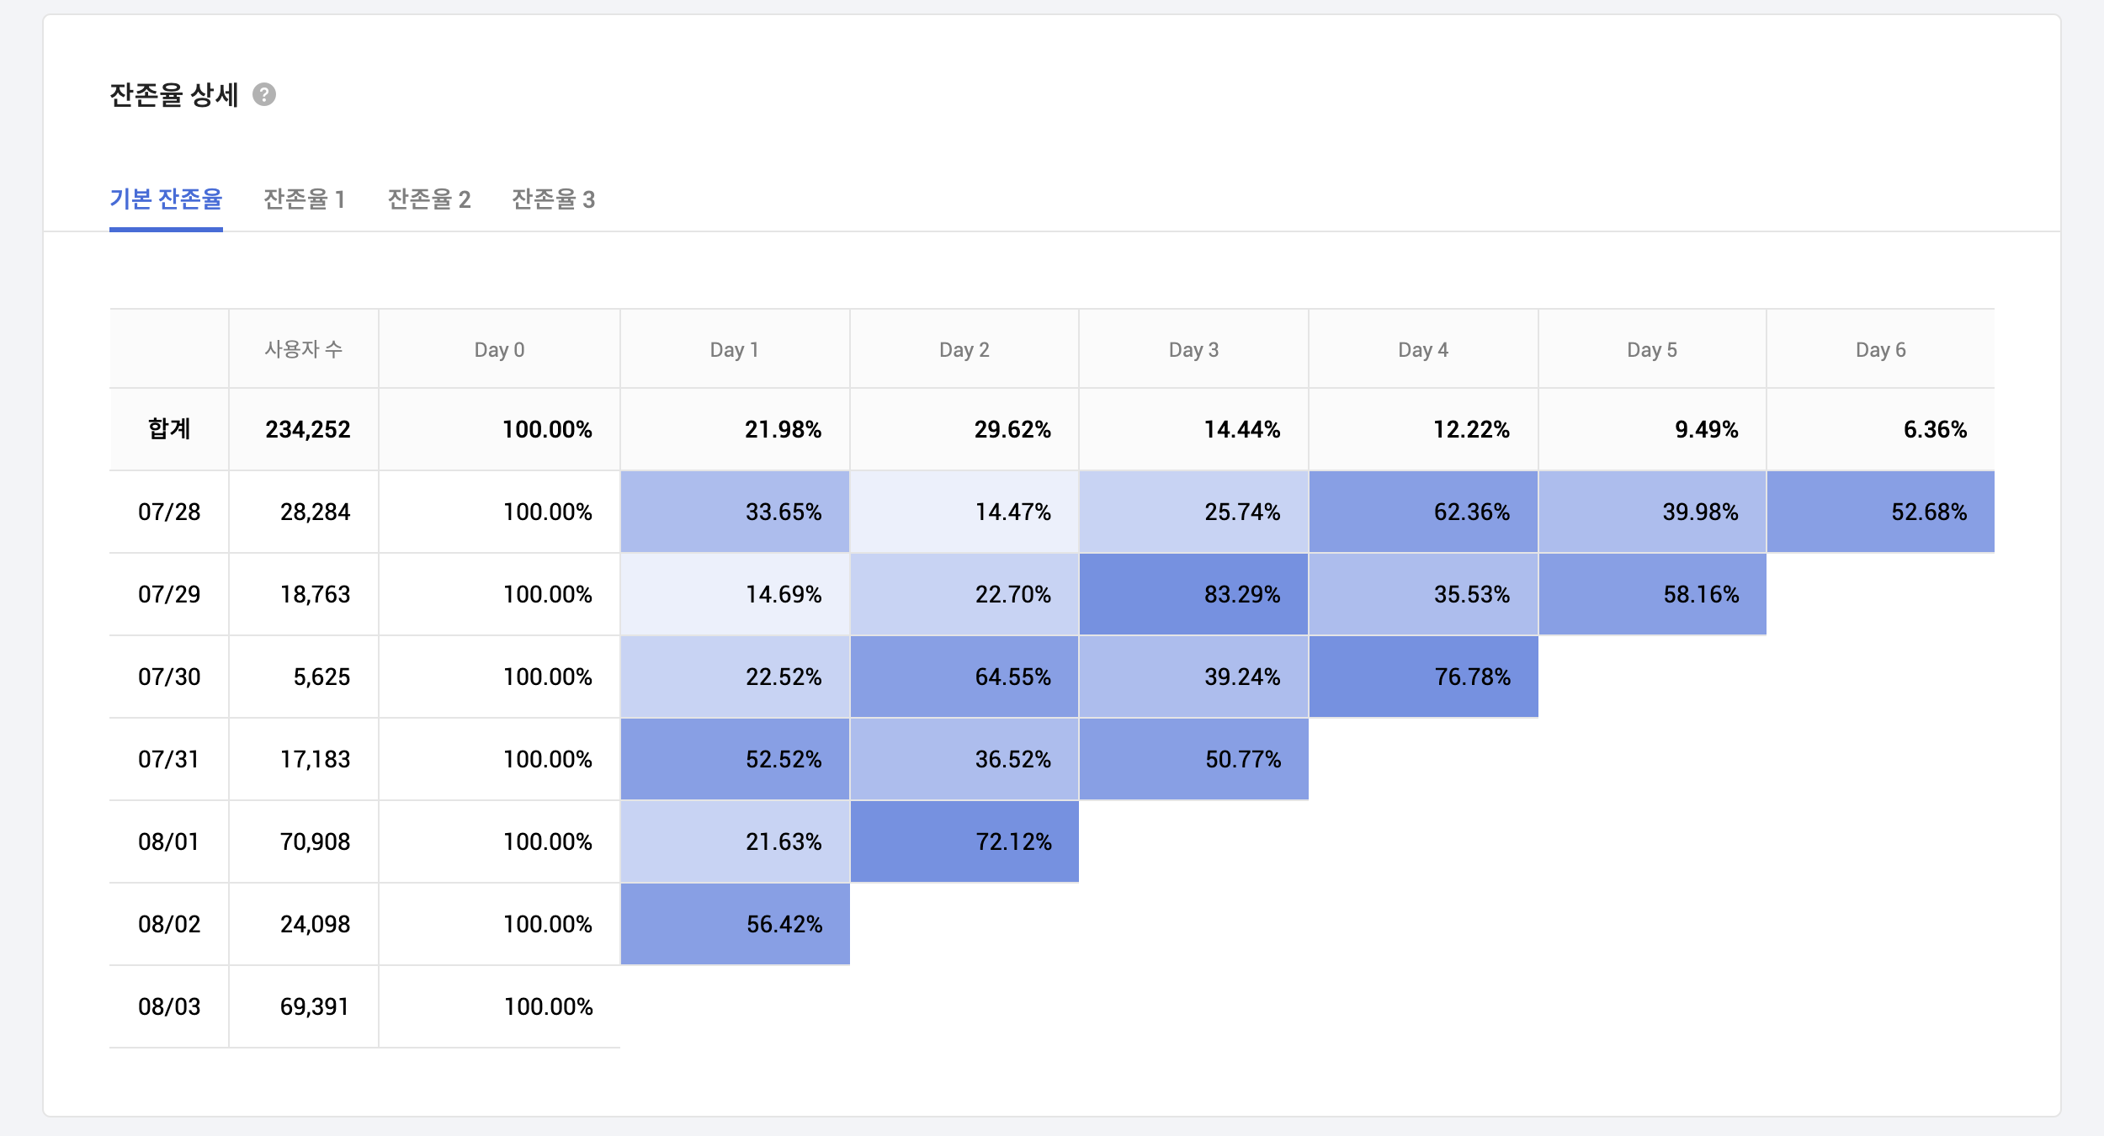Click the 사용자 수 column header
Screen dimensions: 2104x1136
[x=303, y=350]
